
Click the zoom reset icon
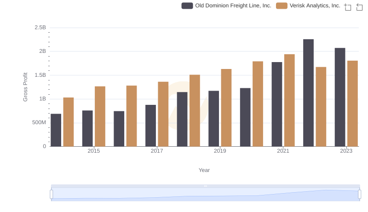click(359, 7)
